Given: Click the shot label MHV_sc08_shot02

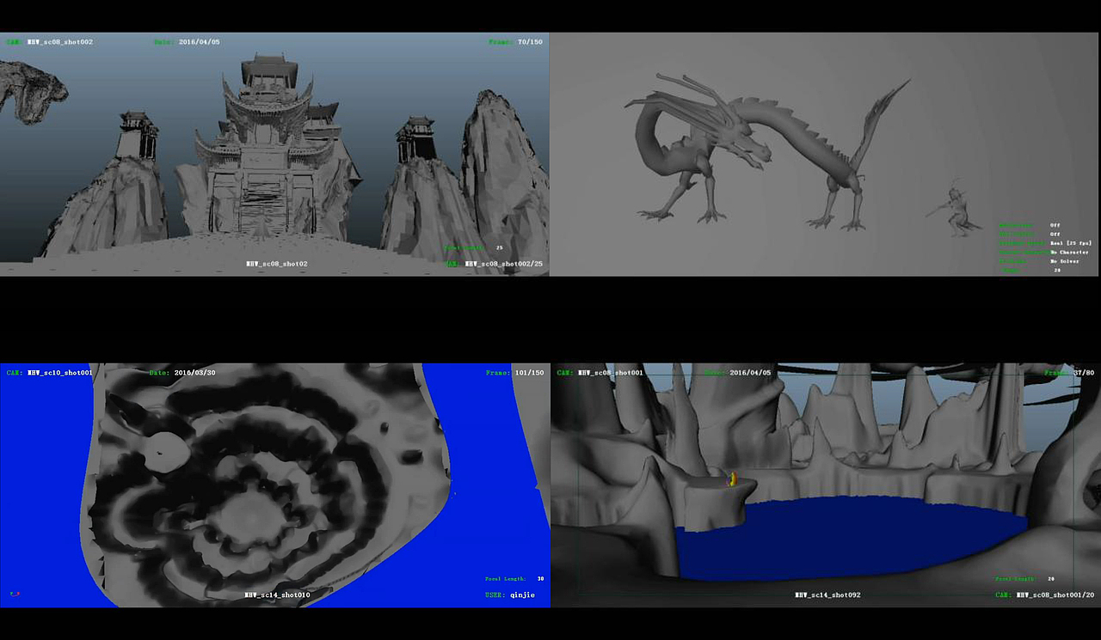Looking at the screenshot, I should click(276, 264).
